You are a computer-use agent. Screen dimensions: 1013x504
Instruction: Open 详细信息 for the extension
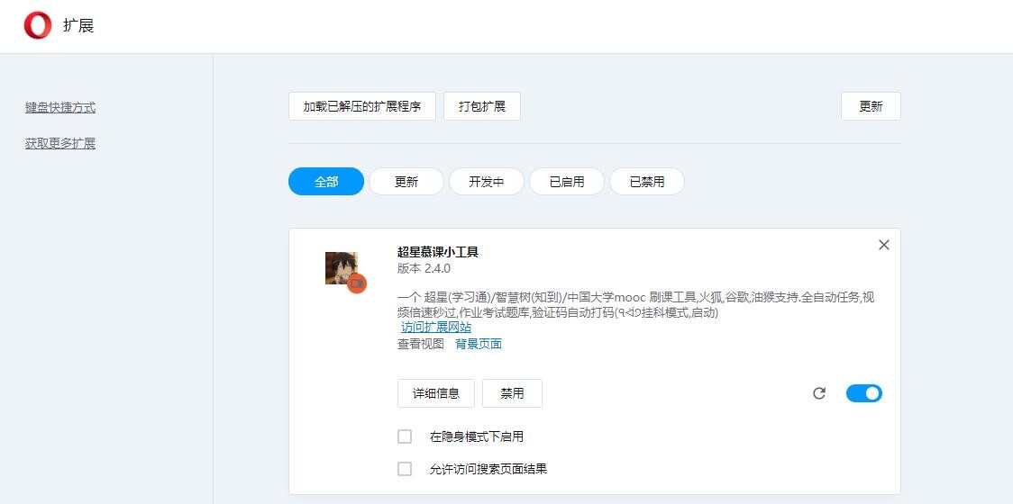[x=436, y=393]
